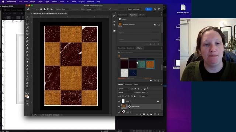This screenshot has height=132, width=236.
Task: Select the History Brush tool
Action: point(27,52)
